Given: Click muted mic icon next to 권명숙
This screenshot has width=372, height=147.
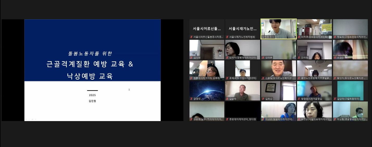Looking at the screenshot, I should [x=191, y=99].
